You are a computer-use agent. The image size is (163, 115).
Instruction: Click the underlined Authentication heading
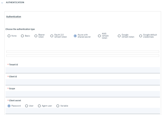[14, 17]
